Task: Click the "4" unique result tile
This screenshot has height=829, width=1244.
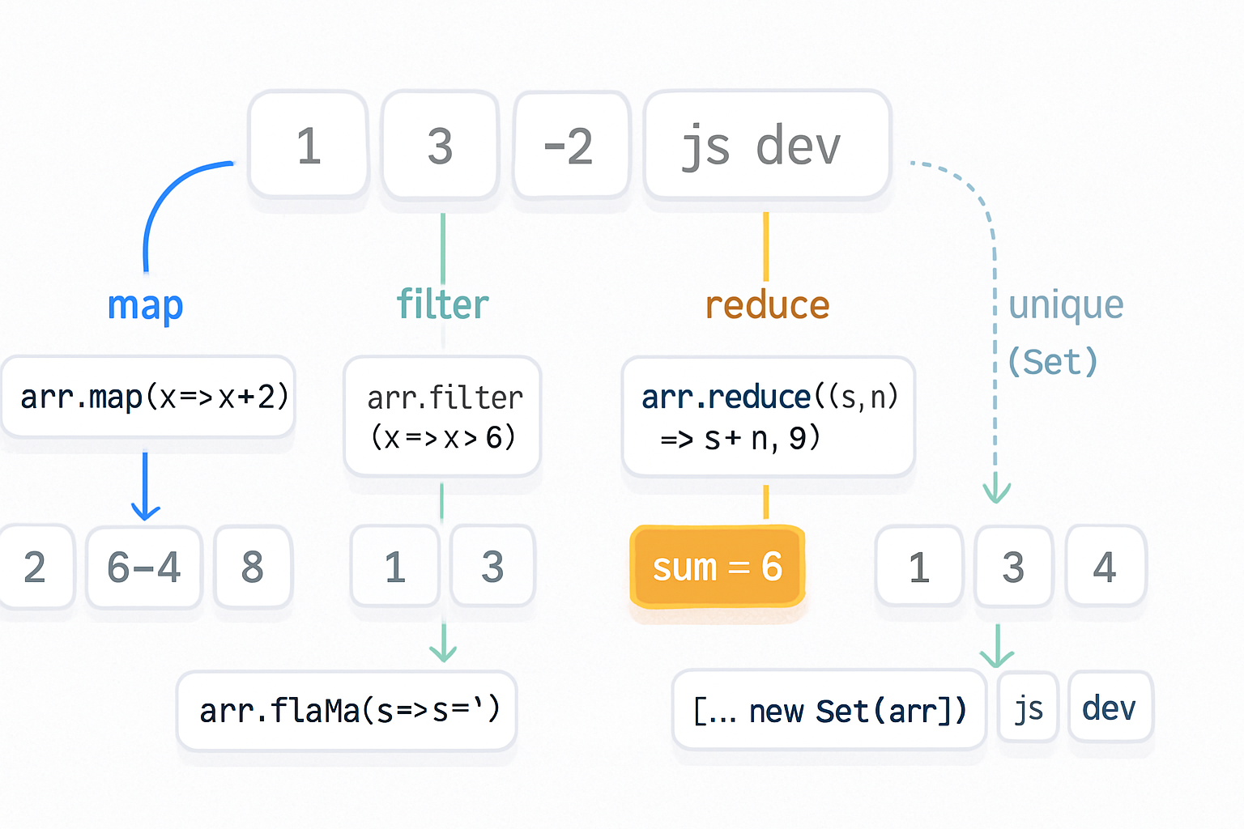Action: pyautogui.click(x=1106, y=567)
